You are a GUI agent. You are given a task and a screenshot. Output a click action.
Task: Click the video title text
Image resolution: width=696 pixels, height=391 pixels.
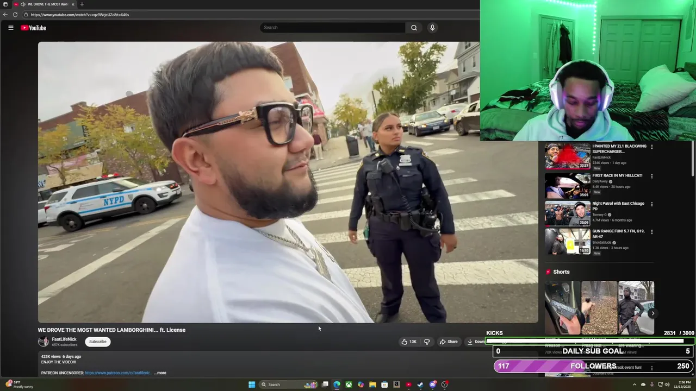click(111, 330)
